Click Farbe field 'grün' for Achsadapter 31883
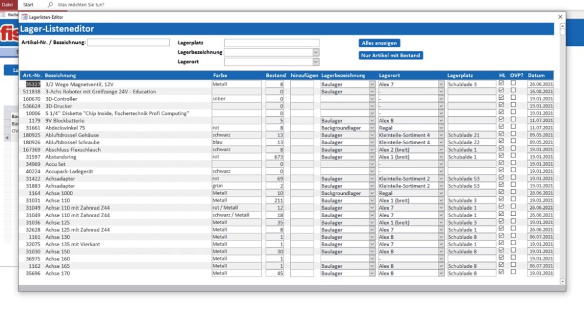The height and width of the screenshot is (314, 584). [x=237, y=186]
